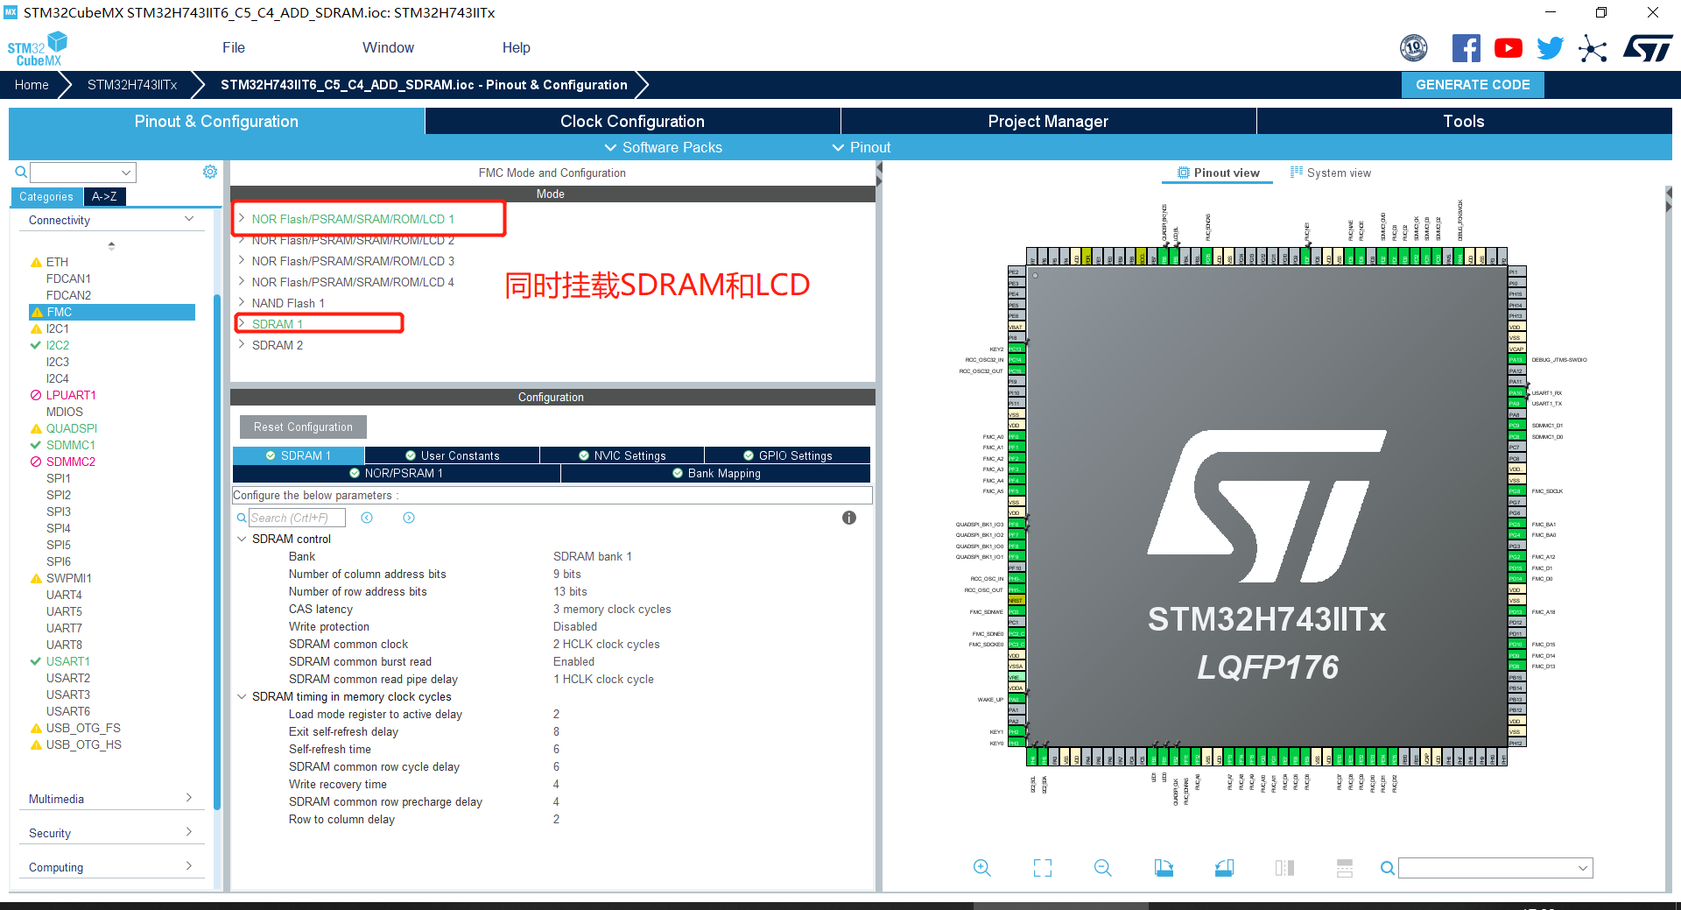Click the warning icon beside ETH
Image resolution: width=1681 pixels, height=910 pixels.
36,262
